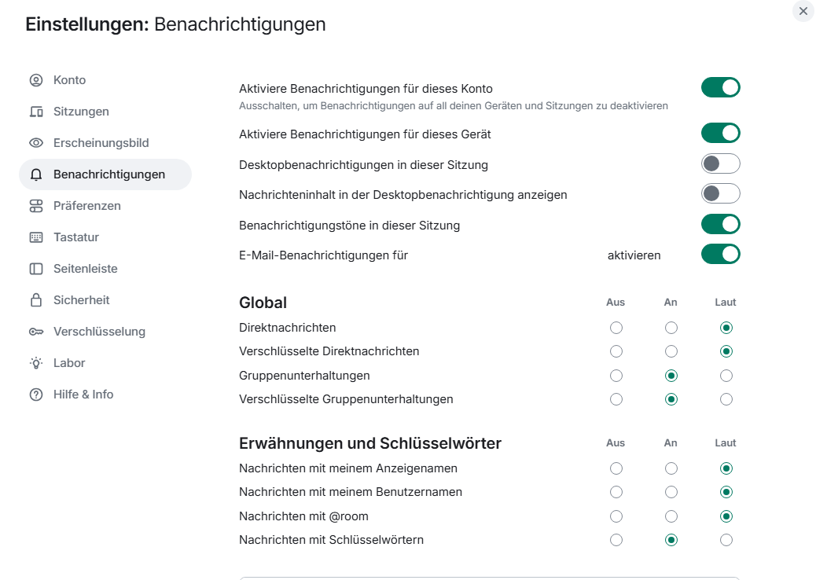816x580 pixels.
Task: Select the Erscheinungsbild eye icon
Action: coord(36,142)
